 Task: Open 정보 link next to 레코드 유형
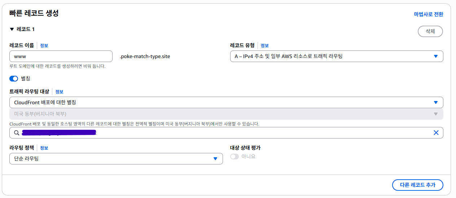265,45
